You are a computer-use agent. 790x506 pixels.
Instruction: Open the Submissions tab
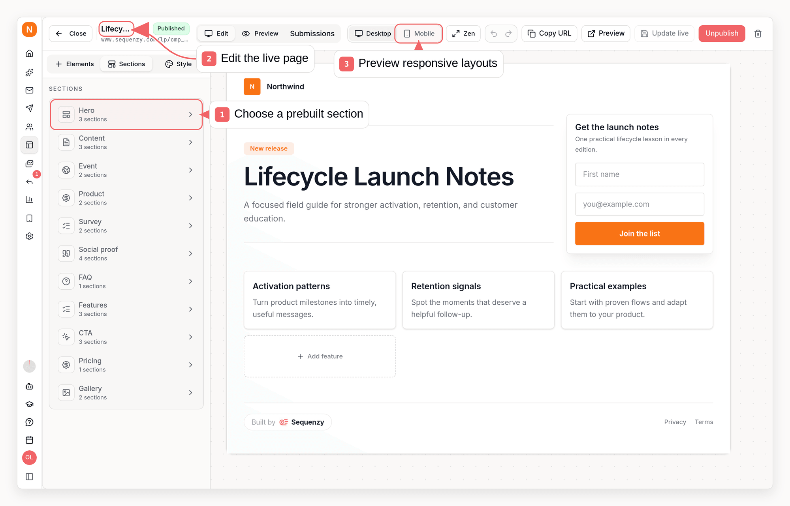(x=312, y=34)
